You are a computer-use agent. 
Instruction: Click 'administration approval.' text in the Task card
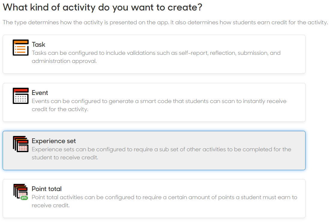tap(64, 61)
